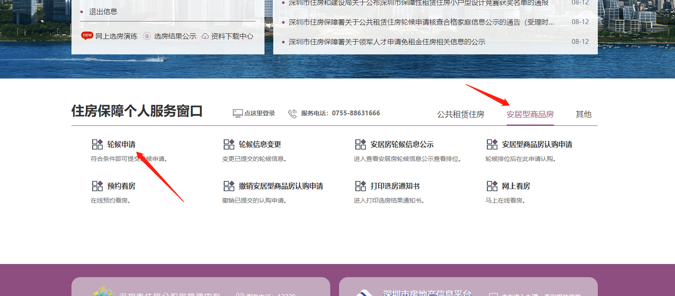Click the grid icon beside 网上看房

pyautogui.click(x=492, y=186)
